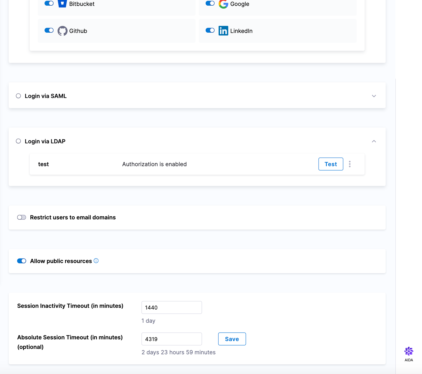Viewport: 422px width, 374px height.
Task: Select Login via LDAP radio button
Action: tap(18, 141)
